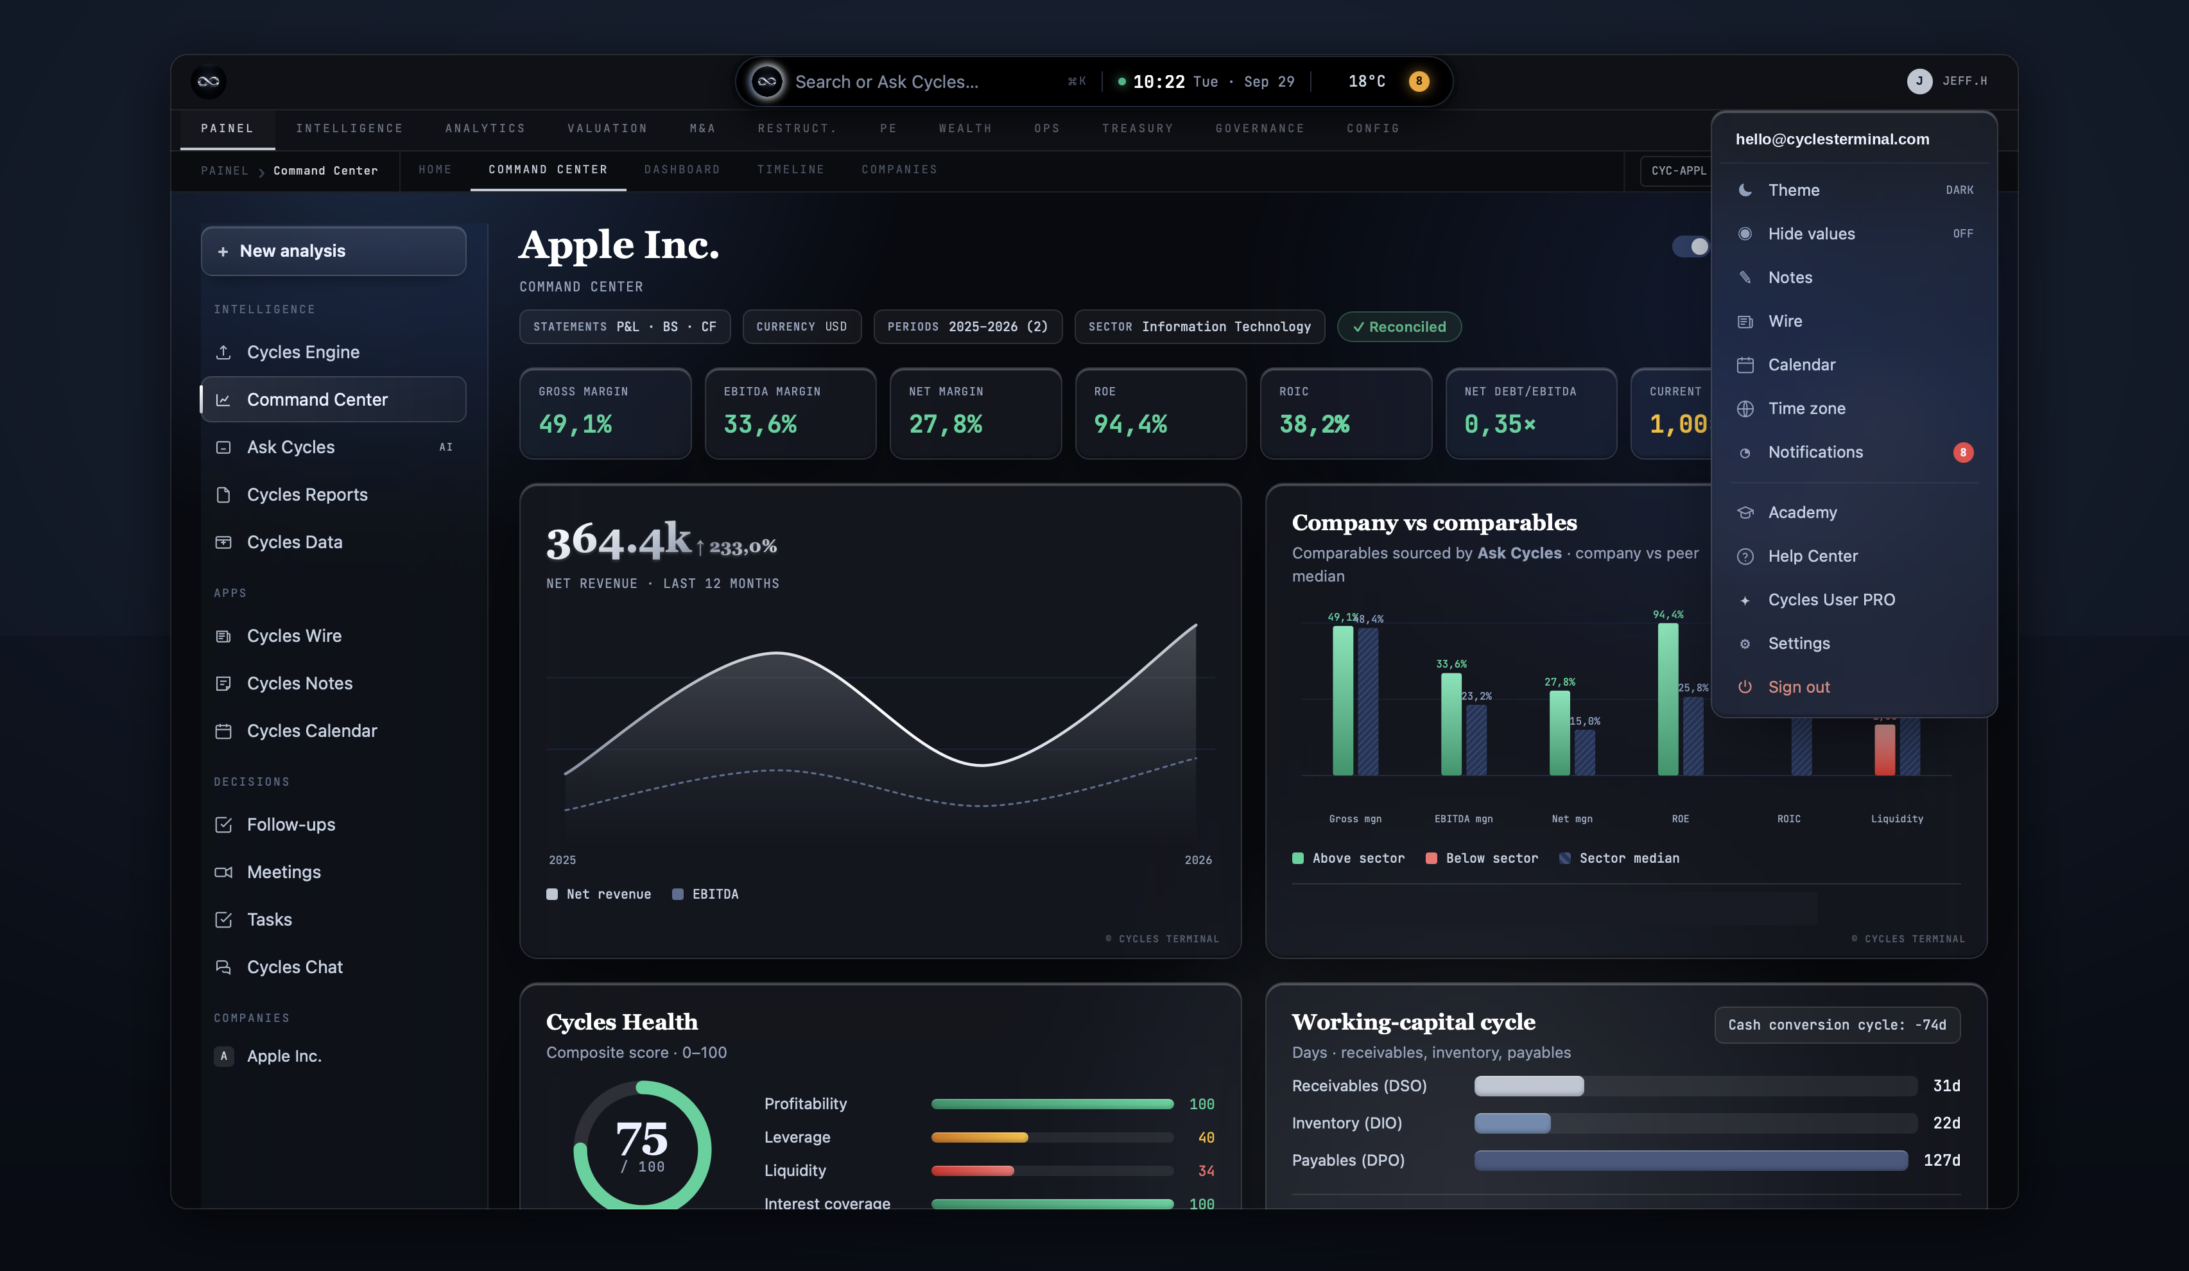Switch to the INTELLIGENCE top tab
Screen dimensions: 2189x1271
(349, 128)
